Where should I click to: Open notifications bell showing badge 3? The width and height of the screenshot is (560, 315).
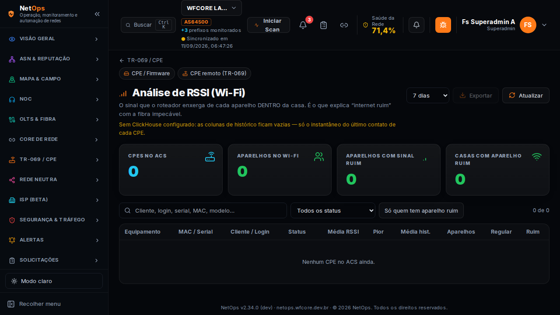pos(303,25)
